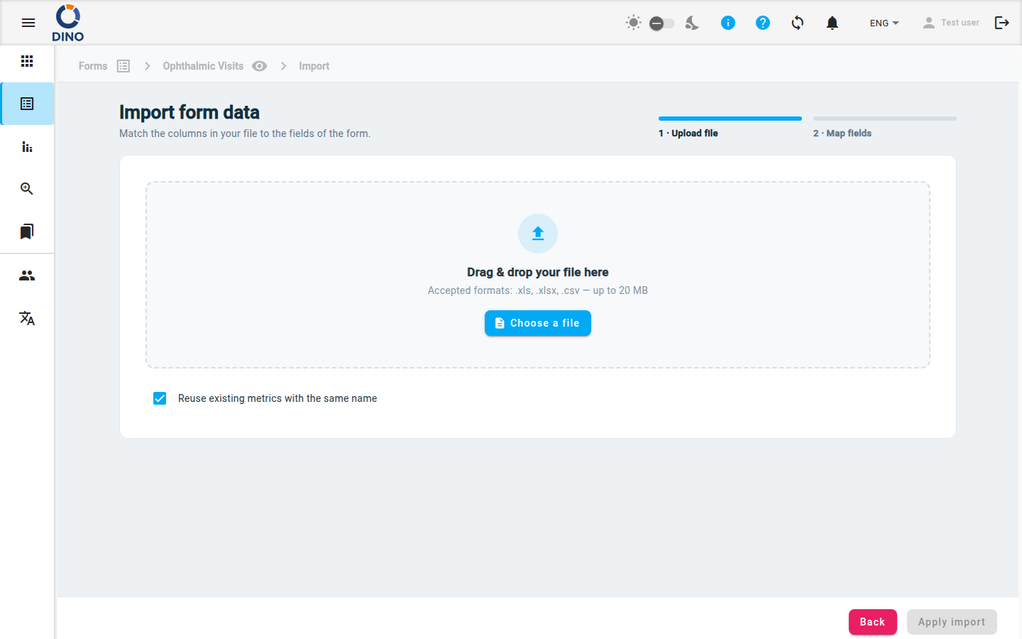The image size is (1022, 639).
Task: Click the forms list icon in breadcrumb
Action: [123, 66]
